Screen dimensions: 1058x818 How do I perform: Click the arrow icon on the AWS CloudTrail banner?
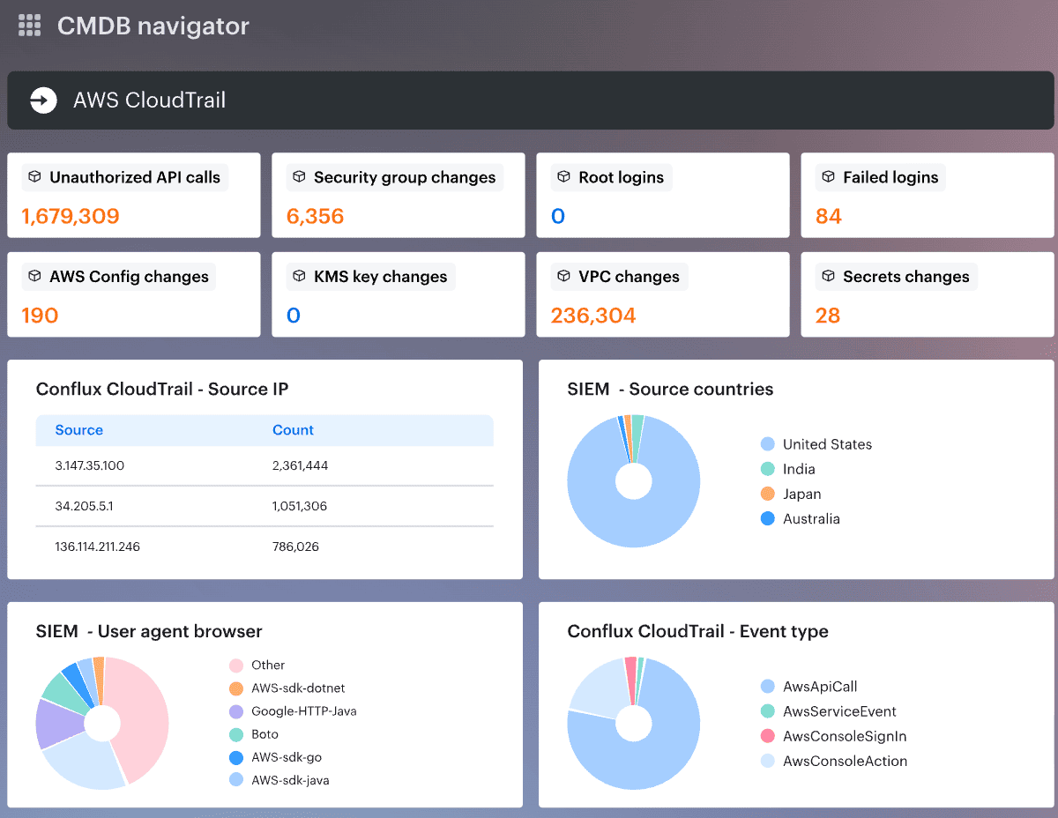click(42, 100)
